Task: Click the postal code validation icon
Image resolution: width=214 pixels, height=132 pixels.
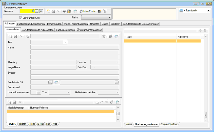Action: 56,82
